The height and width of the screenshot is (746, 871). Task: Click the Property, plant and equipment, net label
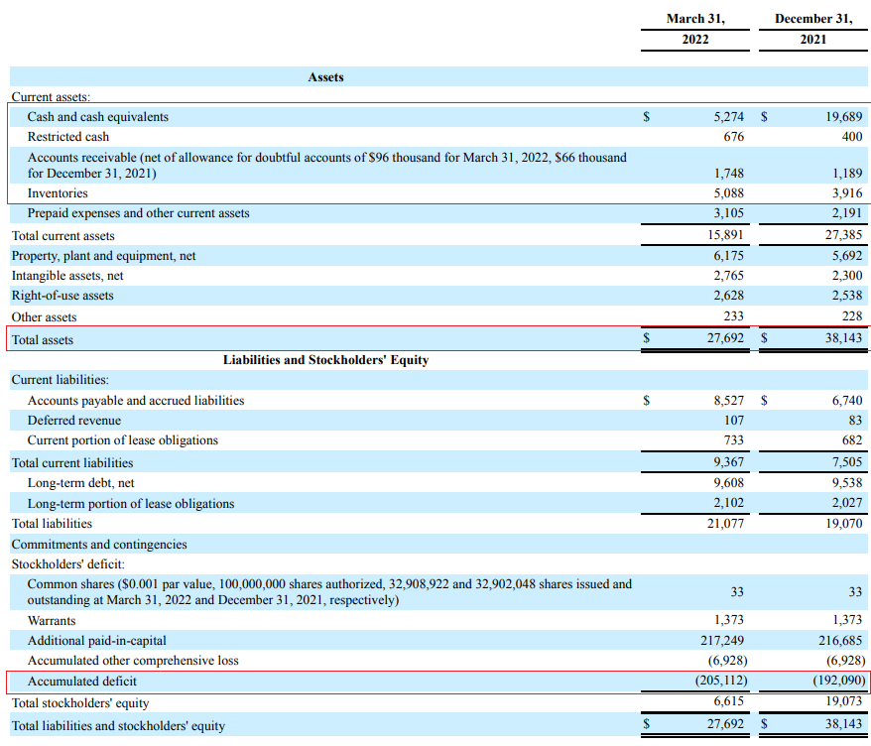click(x=104, y=256)
